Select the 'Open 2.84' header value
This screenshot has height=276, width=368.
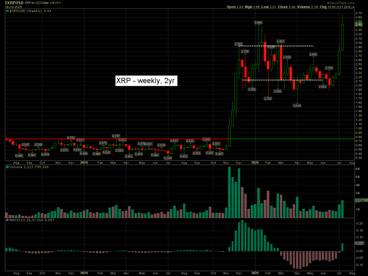pyautogui.click(x=235, y=7)
